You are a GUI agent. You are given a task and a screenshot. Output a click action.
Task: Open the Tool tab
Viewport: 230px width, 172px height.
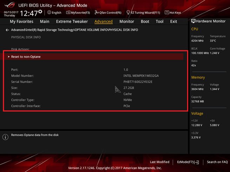[159, 21]
